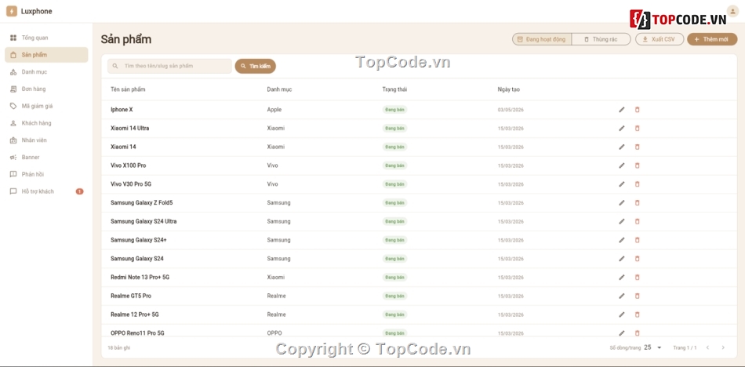Click the Trang 1 / 1 page indicator
Viewport: 745px width, 367px height.
click(685, 348)
